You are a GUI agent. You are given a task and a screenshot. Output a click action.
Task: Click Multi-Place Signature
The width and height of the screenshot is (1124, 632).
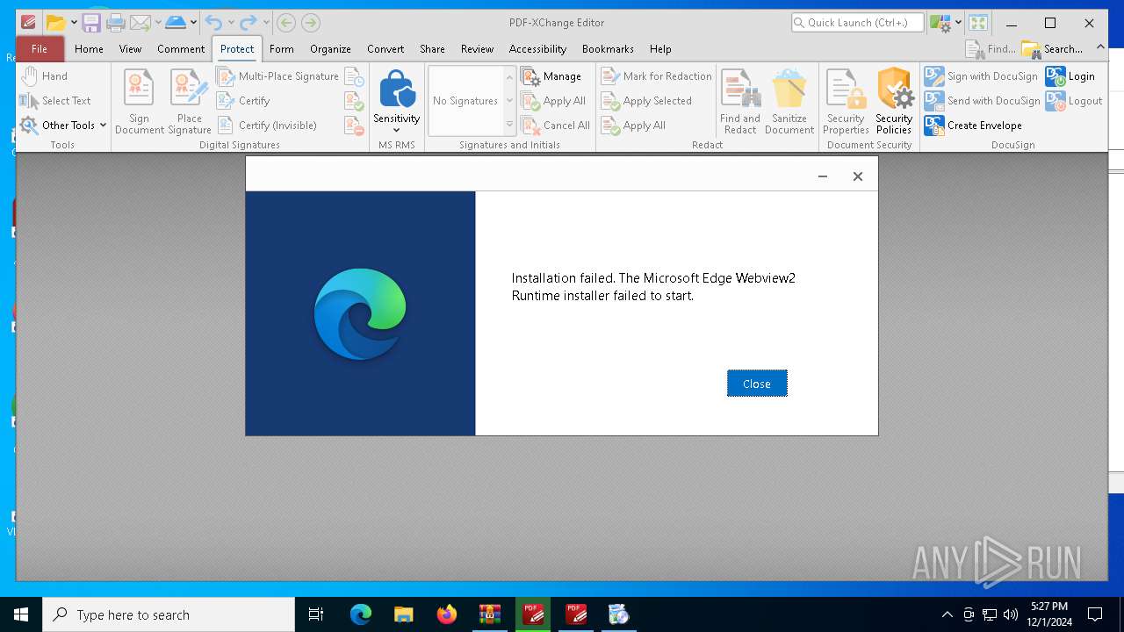278,76
